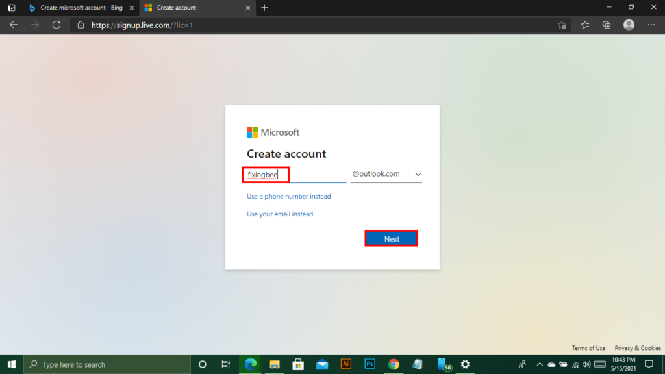
Task: Launch Adobe Illustrator from taskbar
Action: tap(346, 364)
